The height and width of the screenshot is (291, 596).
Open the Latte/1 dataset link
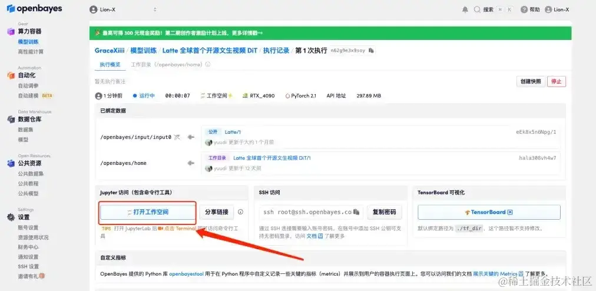coord(233,132)
